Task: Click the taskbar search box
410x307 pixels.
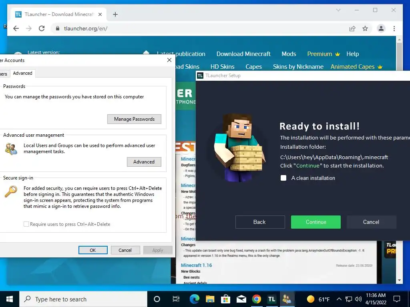Action: 83,299
